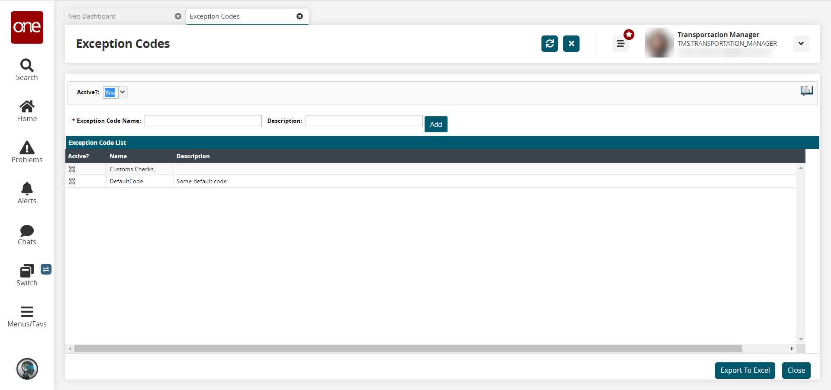Toggle active icon for Customs Checks
The image size is (831, 390).
tap(72, 169)
